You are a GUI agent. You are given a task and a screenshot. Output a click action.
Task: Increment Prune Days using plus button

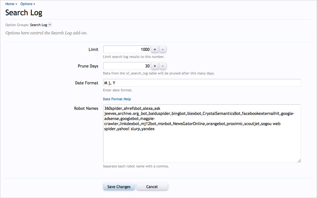click(155, 66)
